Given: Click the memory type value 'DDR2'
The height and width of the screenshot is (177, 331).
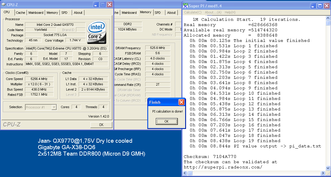Looking at the screenshot, I should [x=128, y=24].
